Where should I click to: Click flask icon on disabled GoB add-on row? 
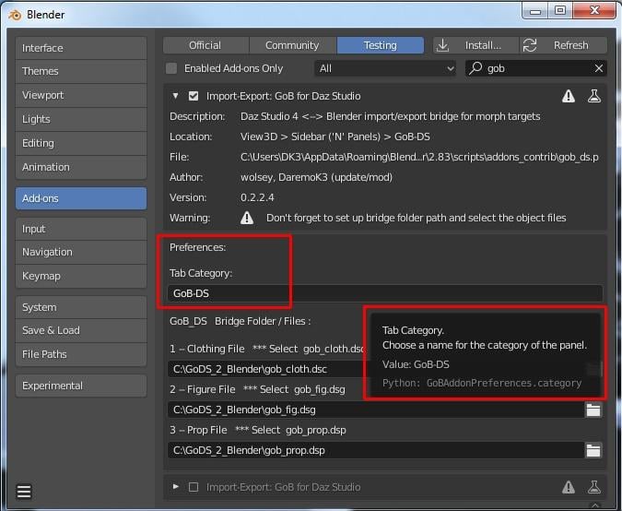pyautogui.click(x=593, y=487)
